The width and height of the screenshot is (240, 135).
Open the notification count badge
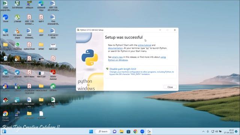236,132
